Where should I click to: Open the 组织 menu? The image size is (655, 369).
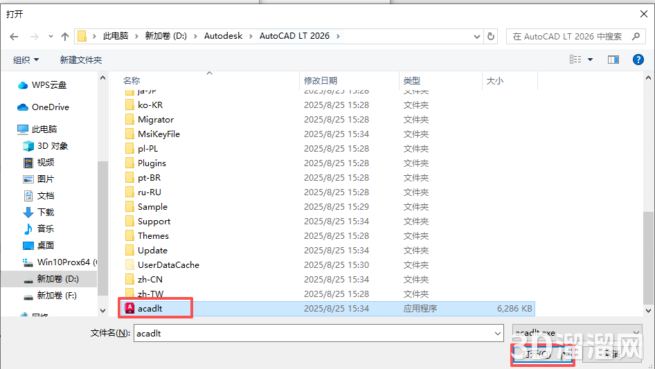pos(26,60)
